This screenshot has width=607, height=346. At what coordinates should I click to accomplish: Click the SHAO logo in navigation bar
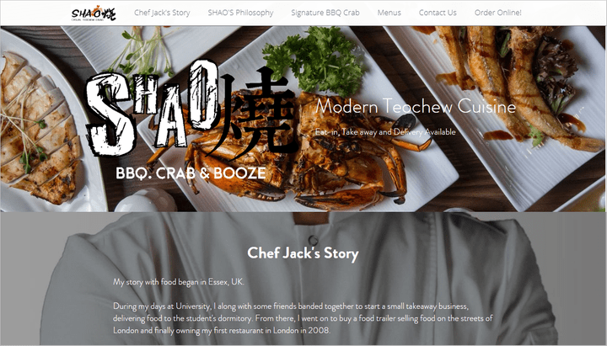click(x=94, y=13)
